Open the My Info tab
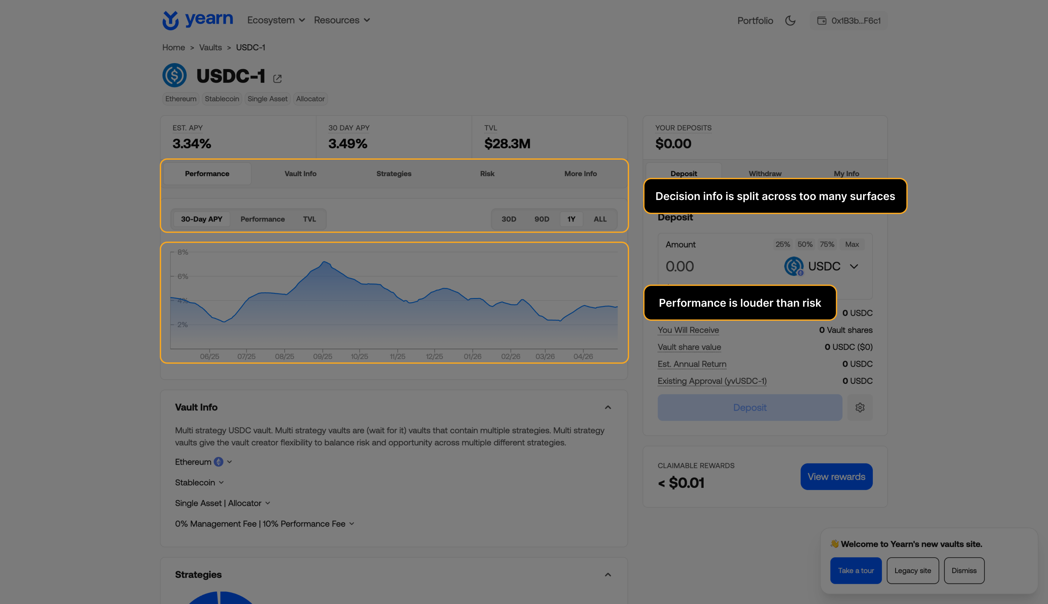 (x=846, y=173)
